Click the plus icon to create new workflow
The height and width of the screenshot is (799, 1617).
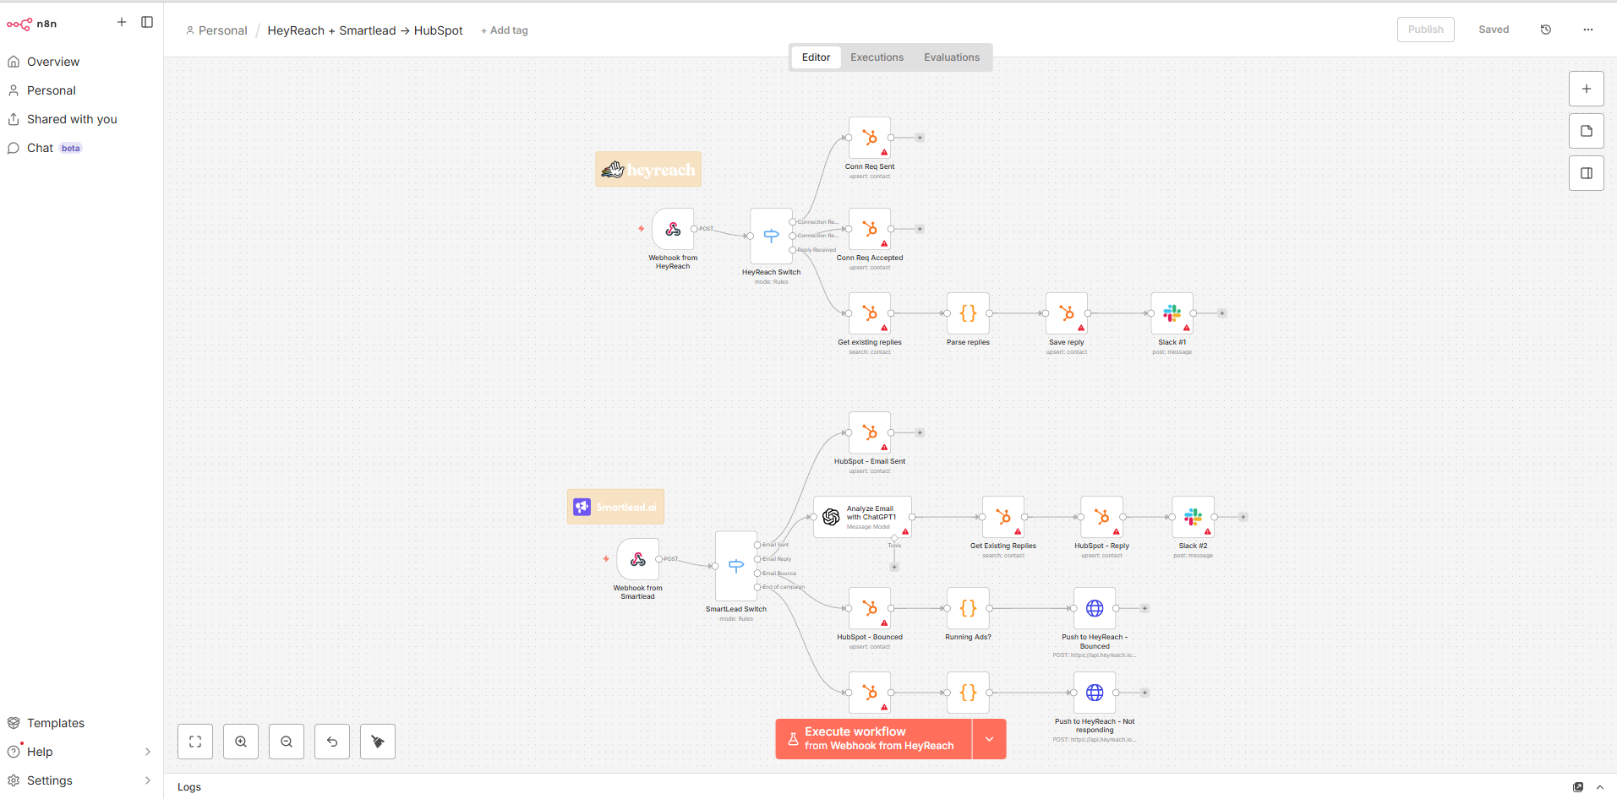click(122, 22)
